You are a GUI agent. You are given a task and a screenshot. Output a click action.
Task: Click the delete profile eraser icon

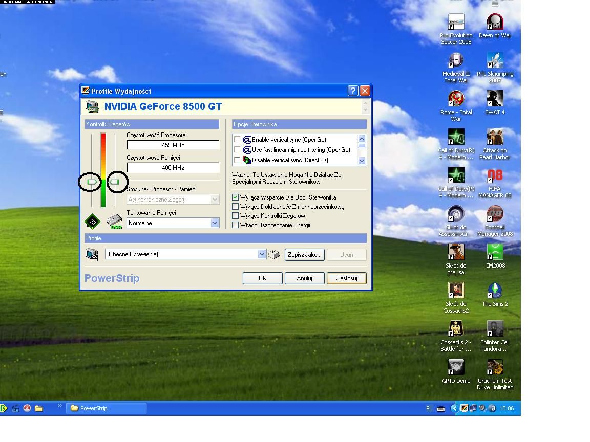coord(275,254)
